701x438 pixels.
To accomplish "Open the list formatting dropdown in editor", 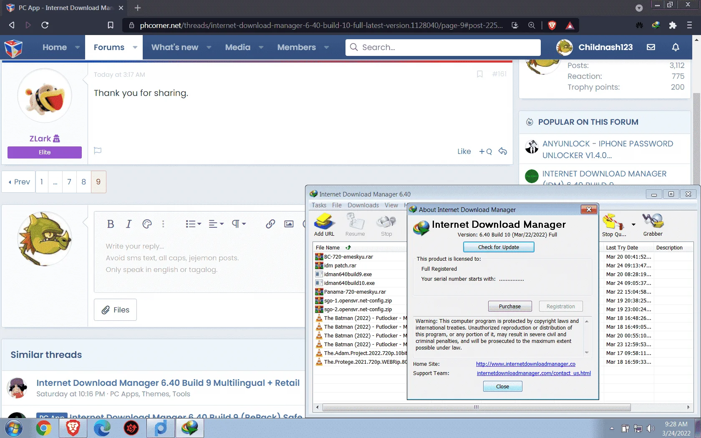I will pyautogui.click(x=193, y=224).
